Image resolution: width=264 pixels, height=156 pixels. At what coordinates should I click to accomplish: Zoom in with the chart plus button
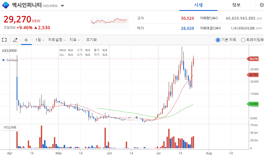tap(137, 117)
